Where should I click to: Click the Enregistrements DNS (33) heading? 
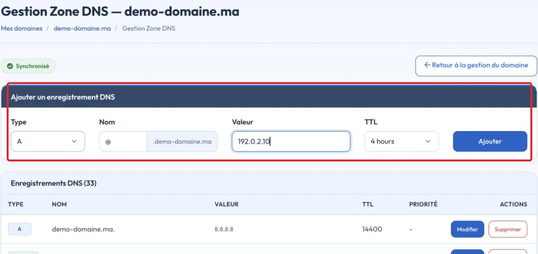53,183
